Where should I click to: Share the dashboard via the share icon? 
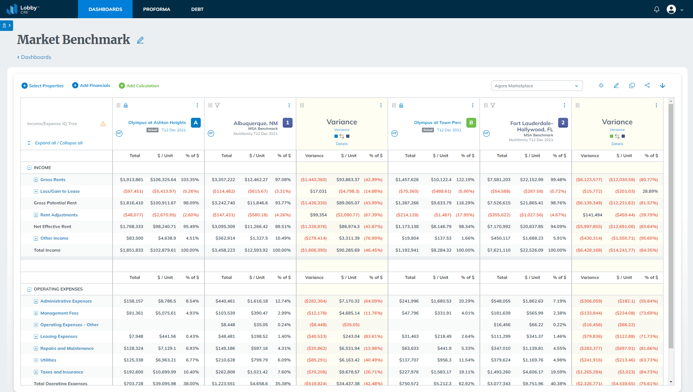(x=647, y=85)
